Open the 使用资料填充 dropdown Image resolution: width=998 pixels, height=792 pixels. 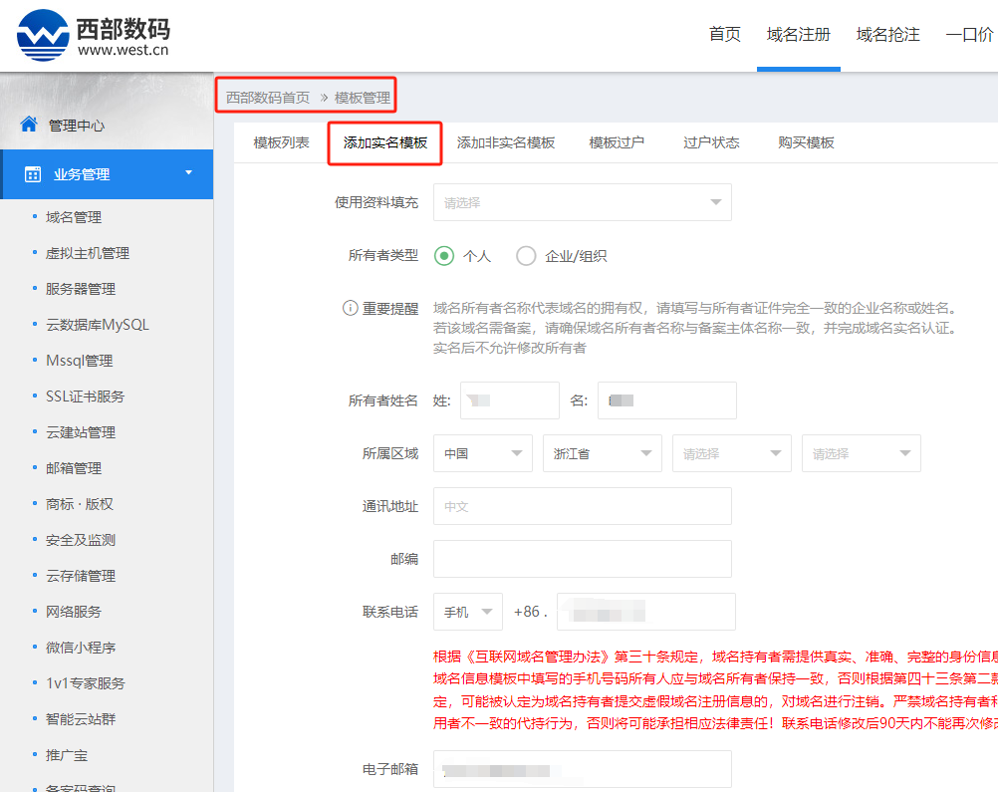click(583, 202)
